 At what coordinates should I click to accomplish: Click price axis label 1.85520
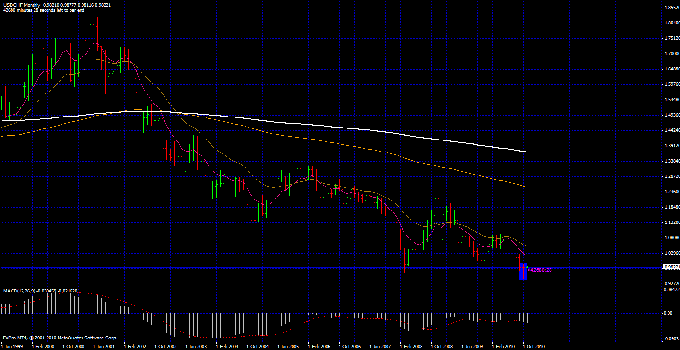[x=671, y=8]
